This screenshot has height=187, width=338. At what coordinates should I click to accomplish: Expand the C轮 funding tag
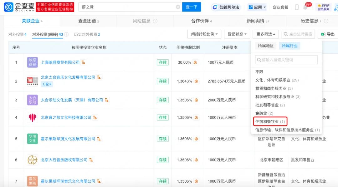47,84
